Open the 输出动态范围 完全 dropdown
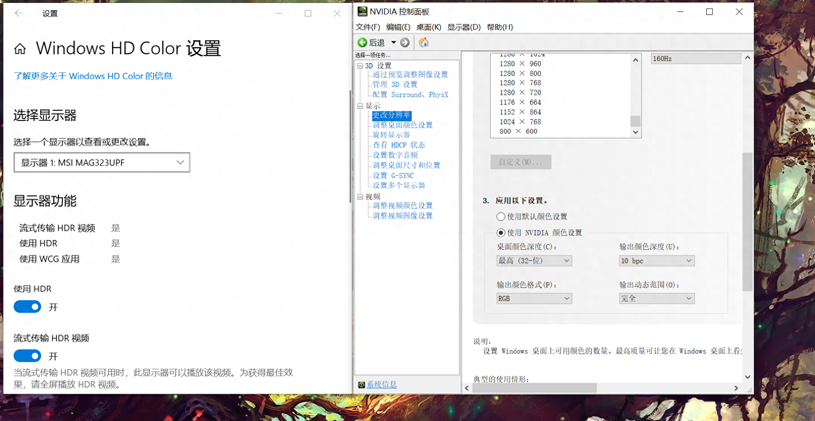This screenshot has width=815, height=421. tap(657, 298)
